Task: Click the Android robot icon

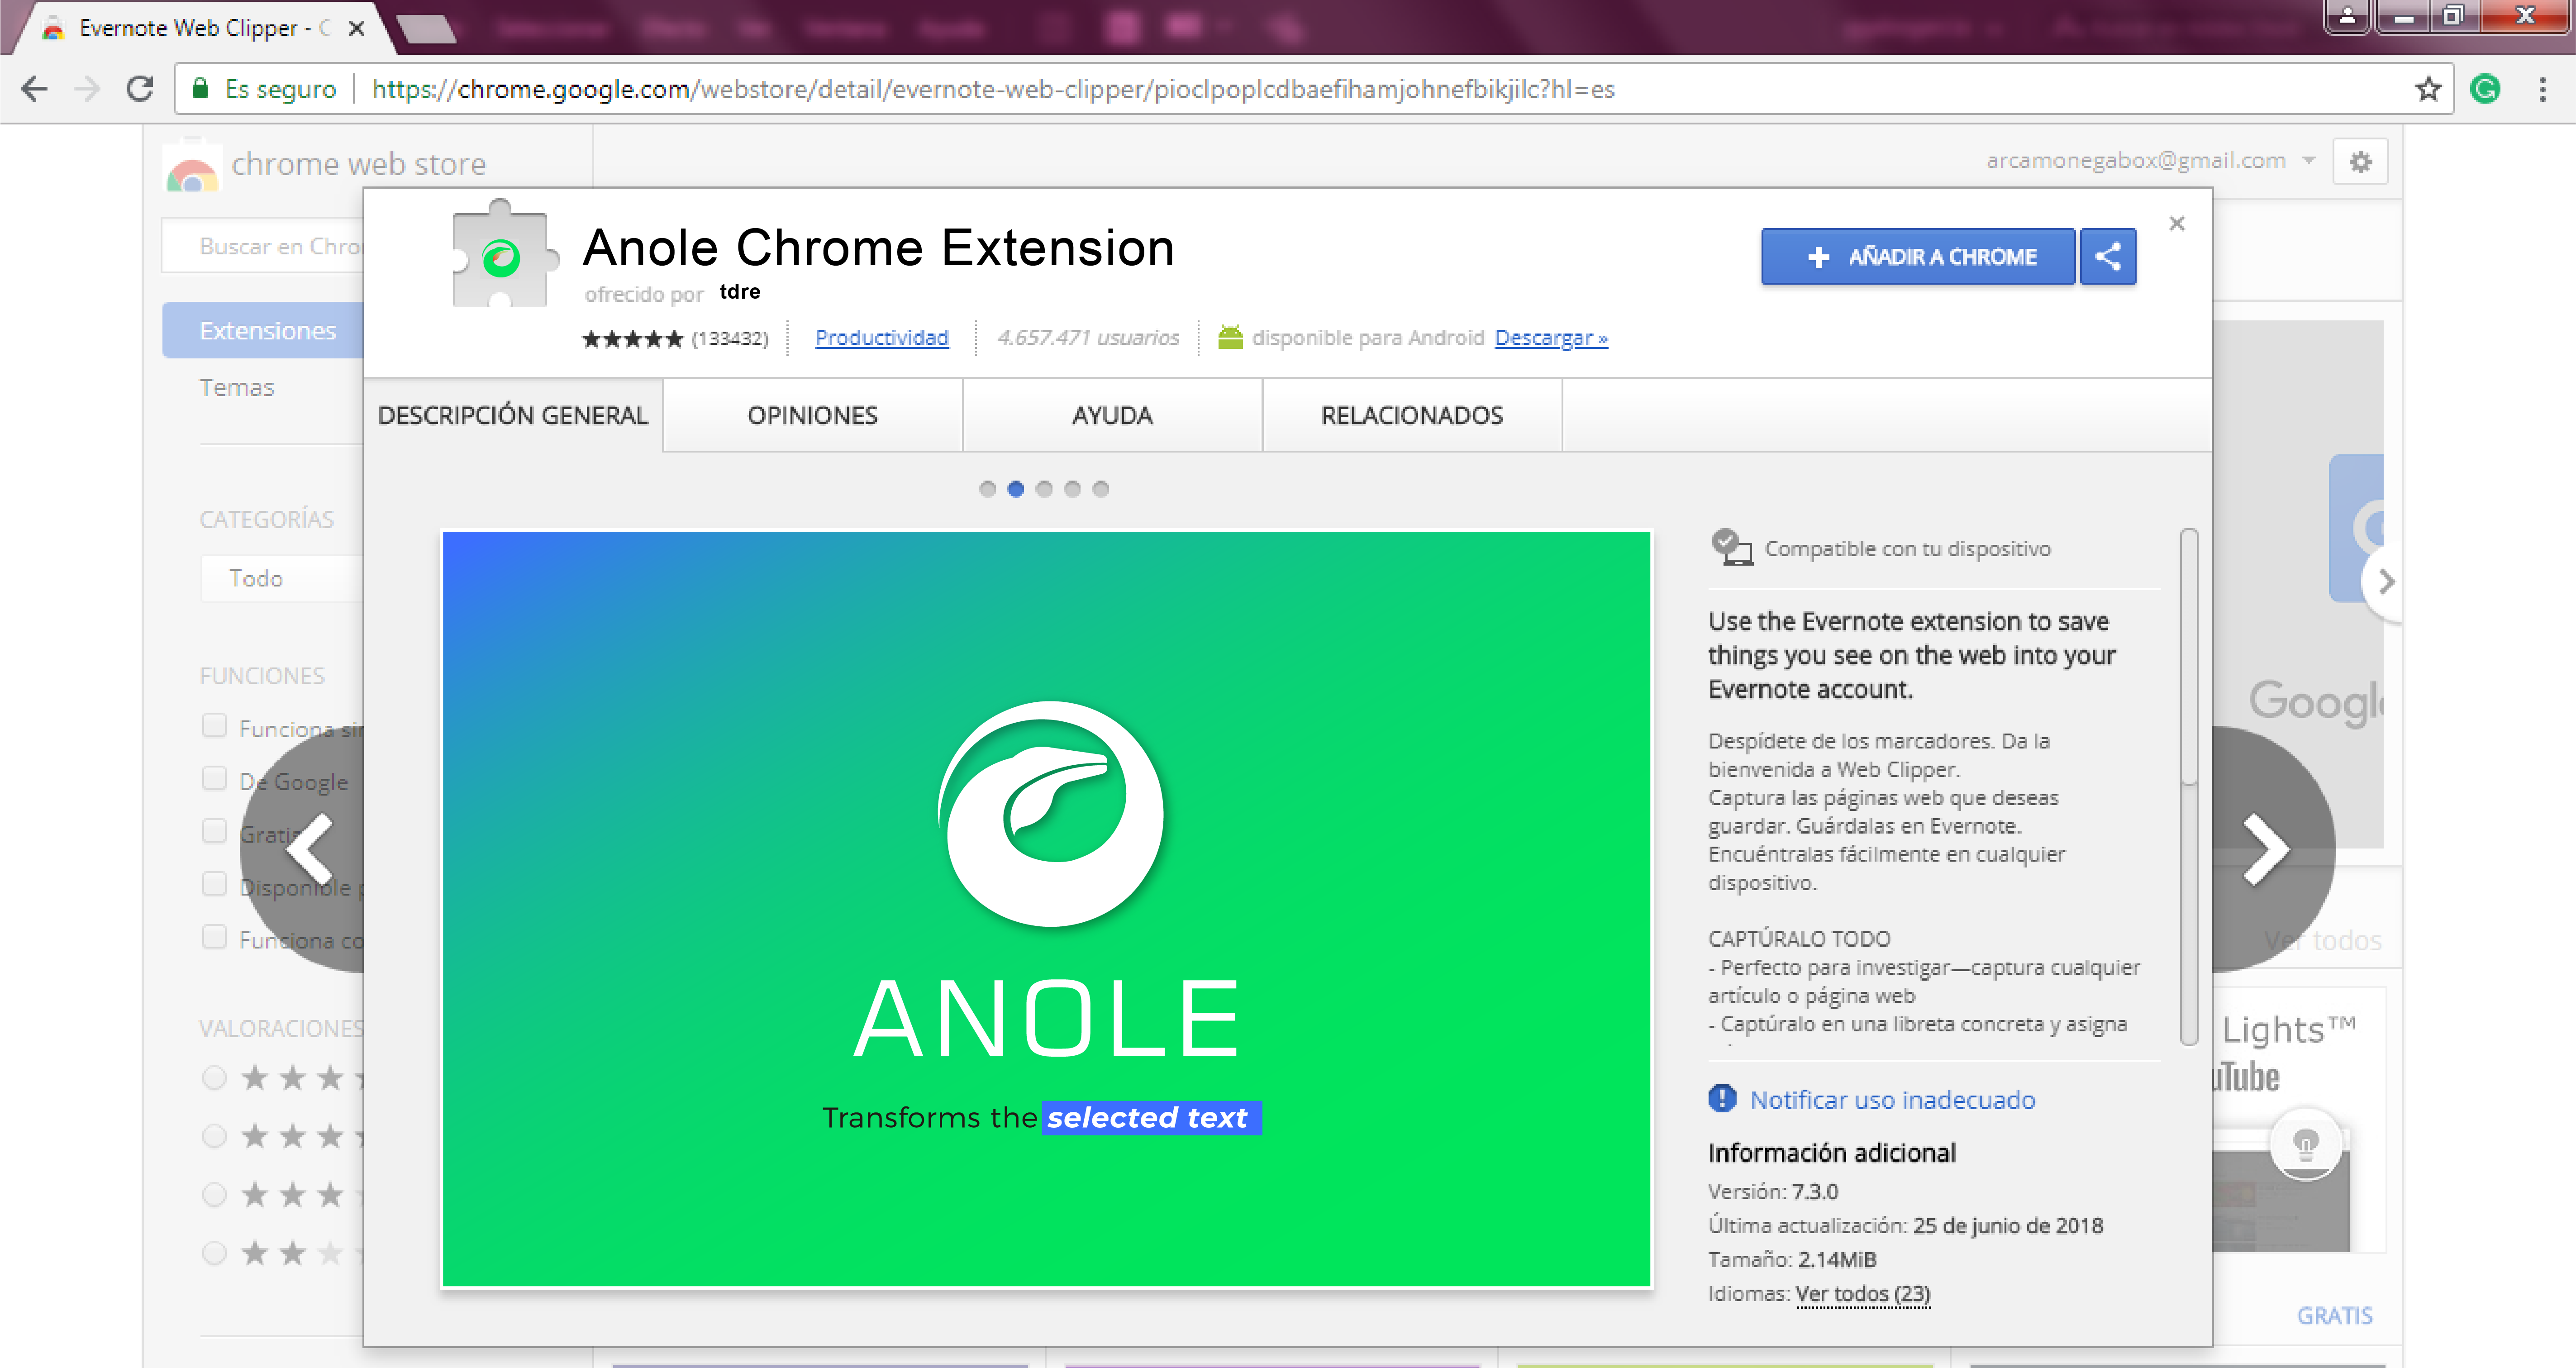Action: [x=1230, y=337]
